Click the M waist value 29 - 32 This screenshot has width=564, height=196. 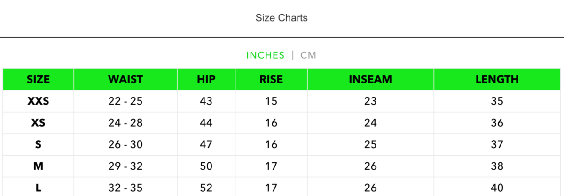[125, 166]
